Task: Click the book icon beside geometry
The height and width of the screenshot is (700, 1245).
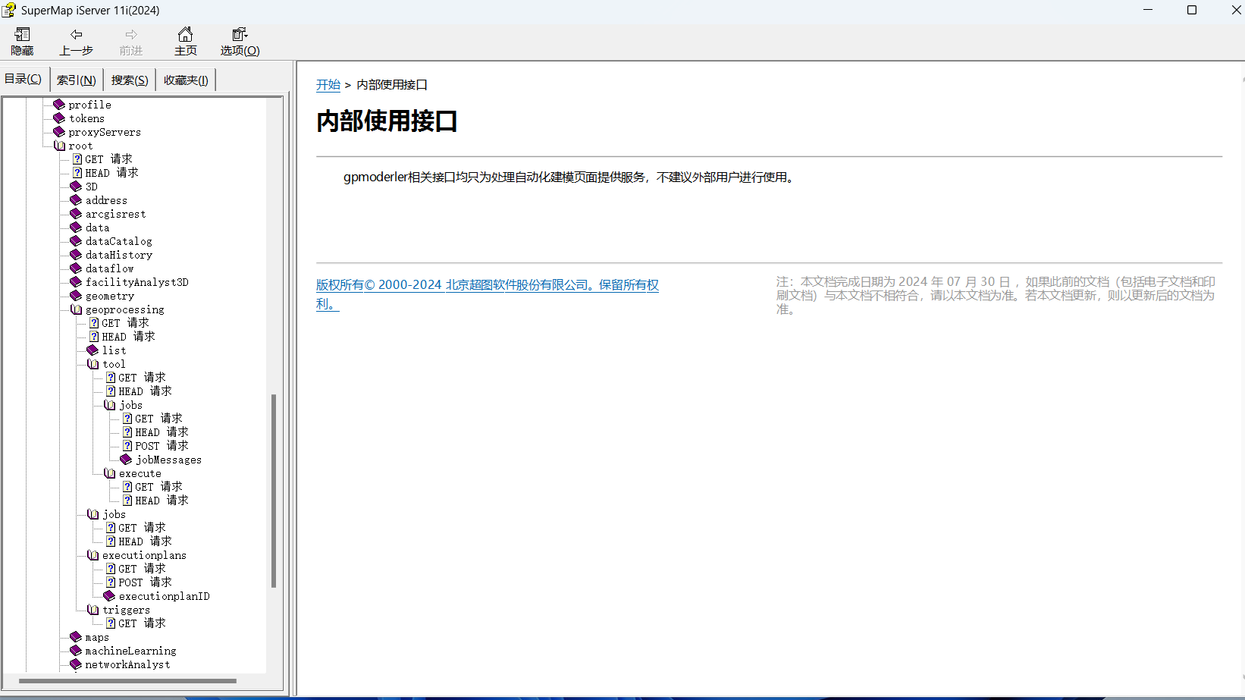Action: pos(76,296)
